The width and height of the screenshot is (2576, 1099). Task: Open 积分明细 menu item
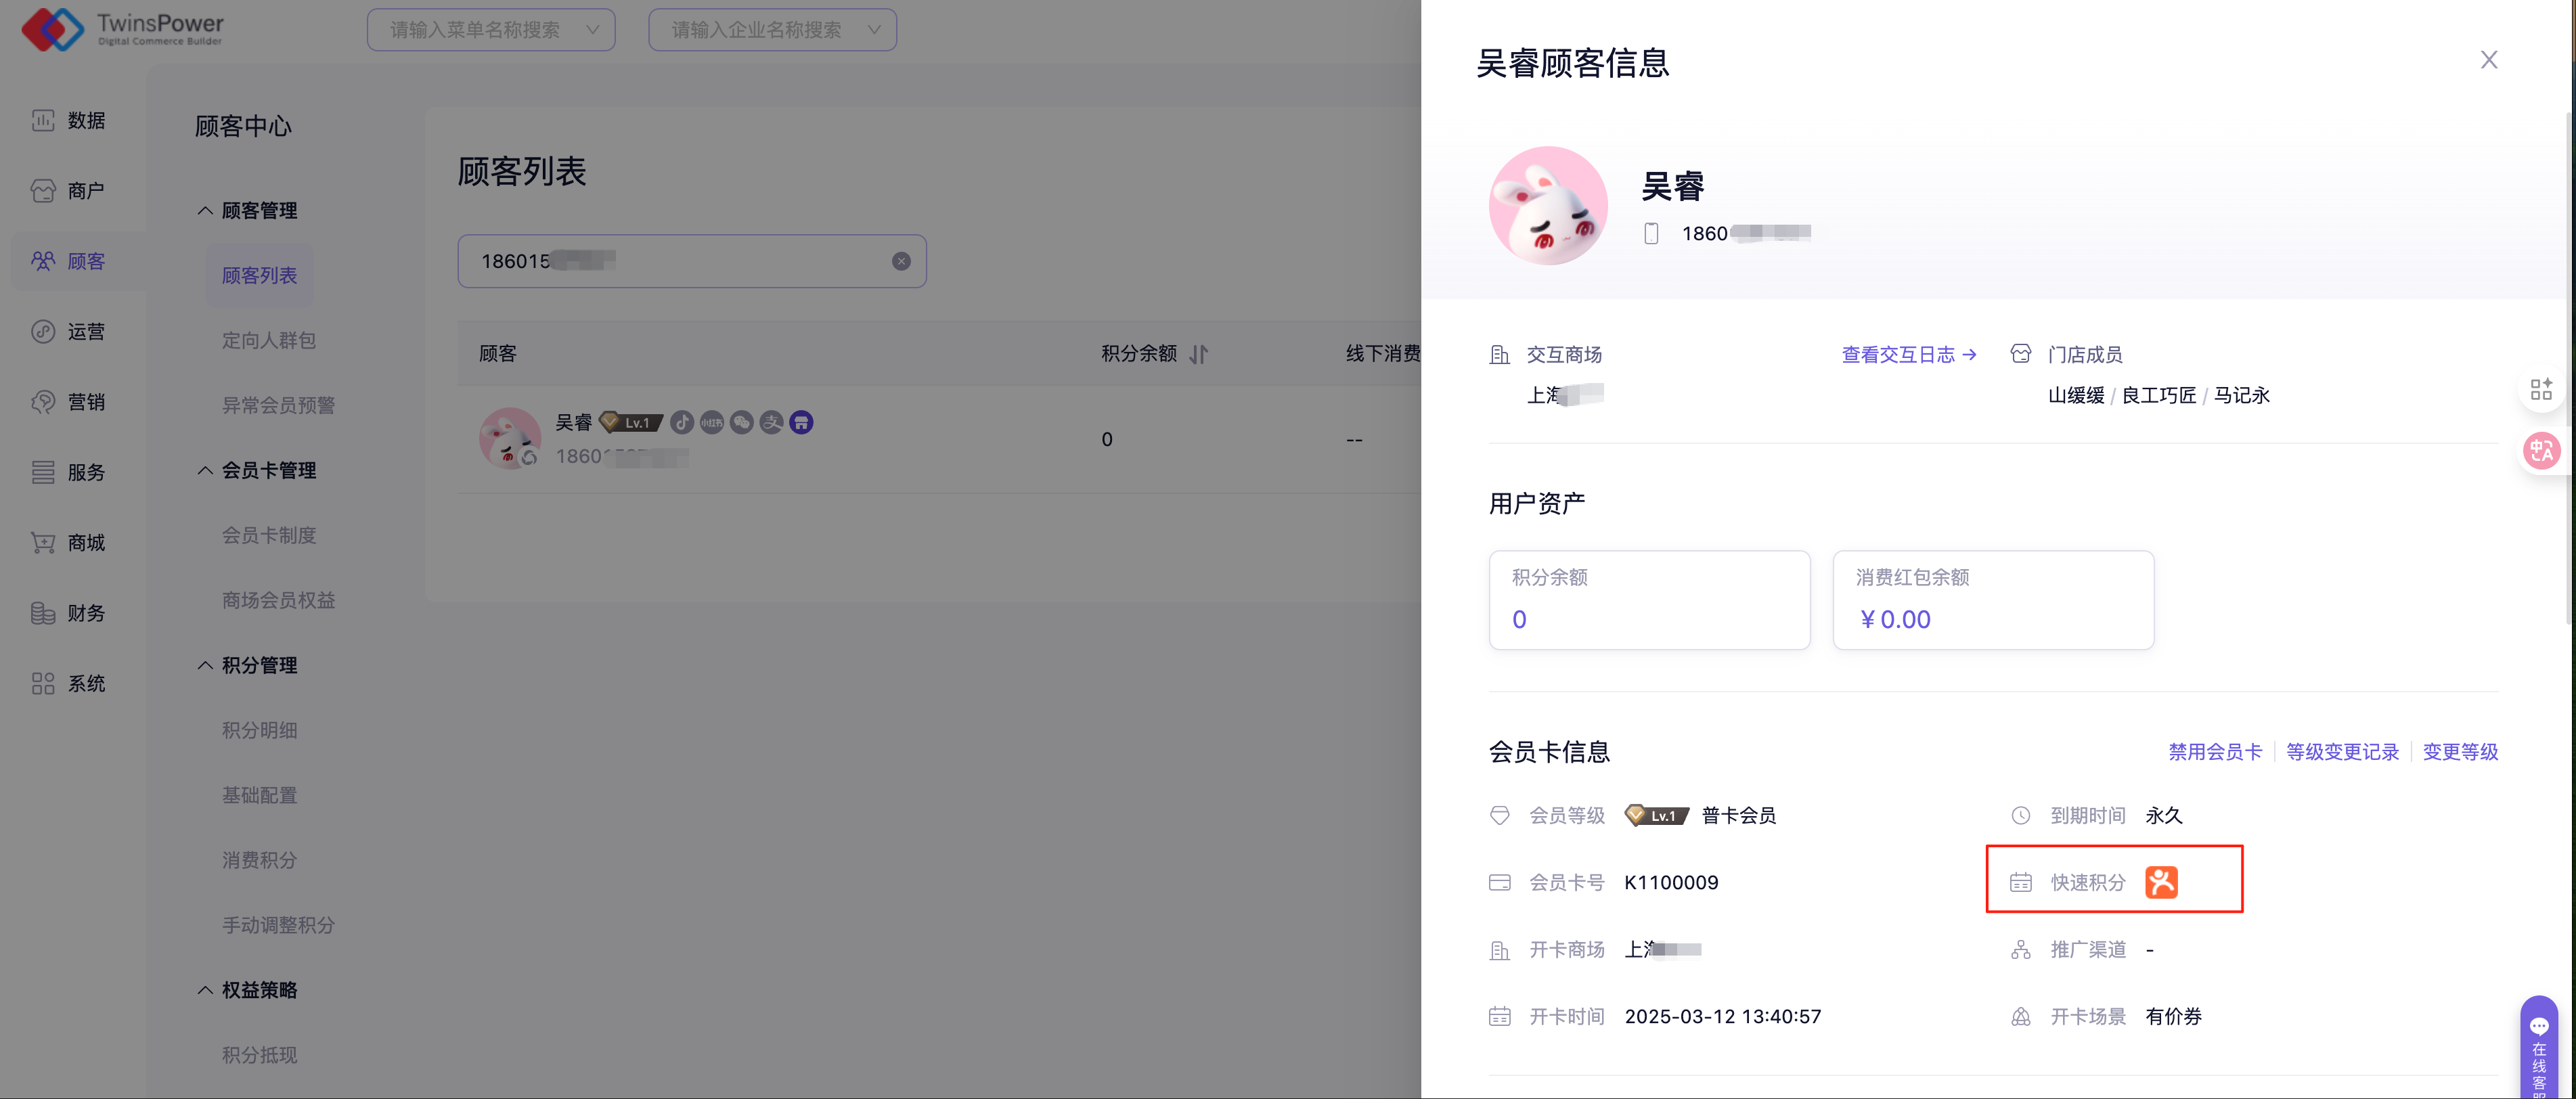point(259,730)
